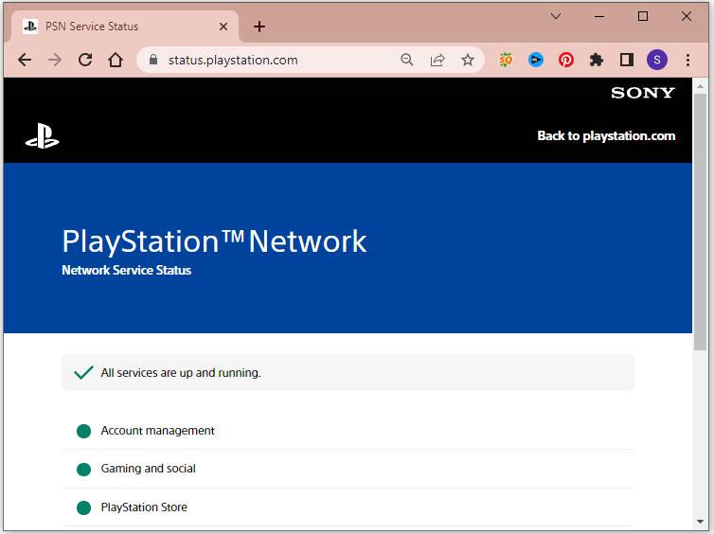Click the 'PlayStation™Network' heading
Viewport: 714px width, 534px height.
[x=214, y=241]
